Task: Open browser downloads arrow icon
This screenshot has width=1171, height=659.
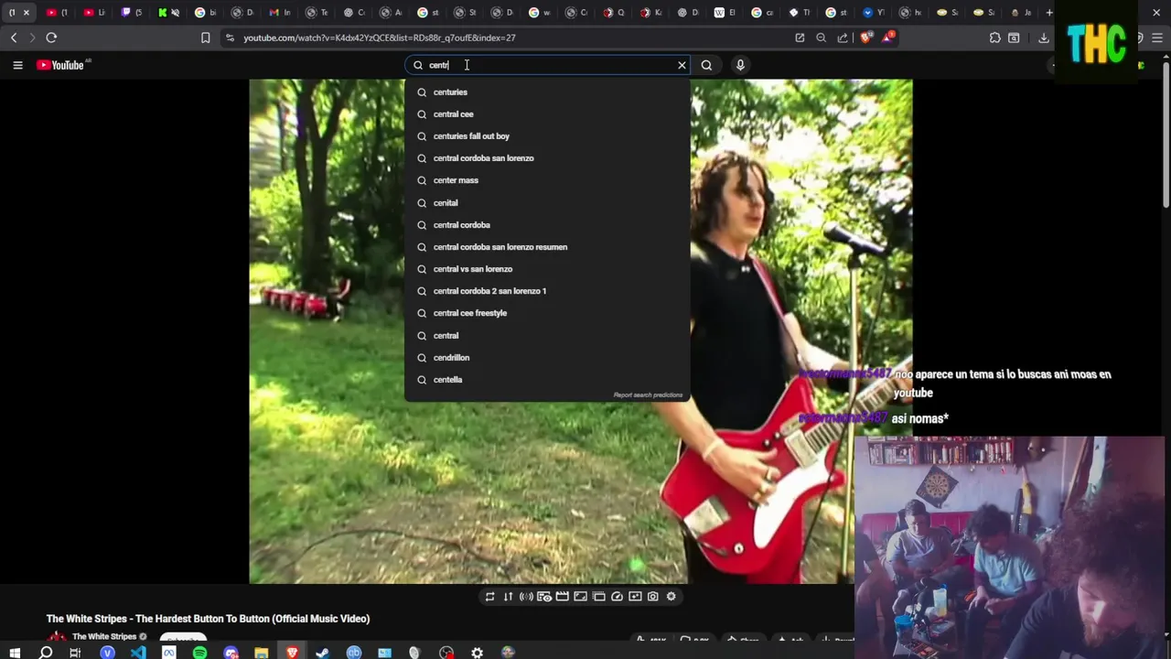Action: tap(1044, 38)
